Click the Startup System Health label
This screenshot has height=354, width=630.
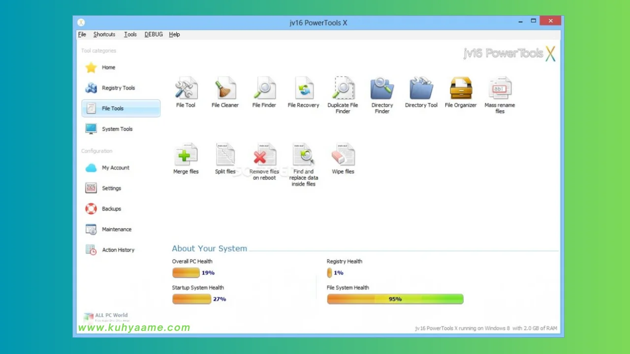coord(198,288)
